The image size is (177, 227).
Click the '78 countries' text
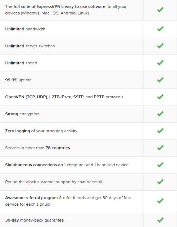[58, 148]
